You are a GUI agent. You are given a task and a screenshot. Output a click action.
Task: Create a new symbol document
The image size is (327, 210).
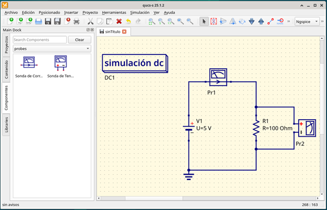coord(29,21)
